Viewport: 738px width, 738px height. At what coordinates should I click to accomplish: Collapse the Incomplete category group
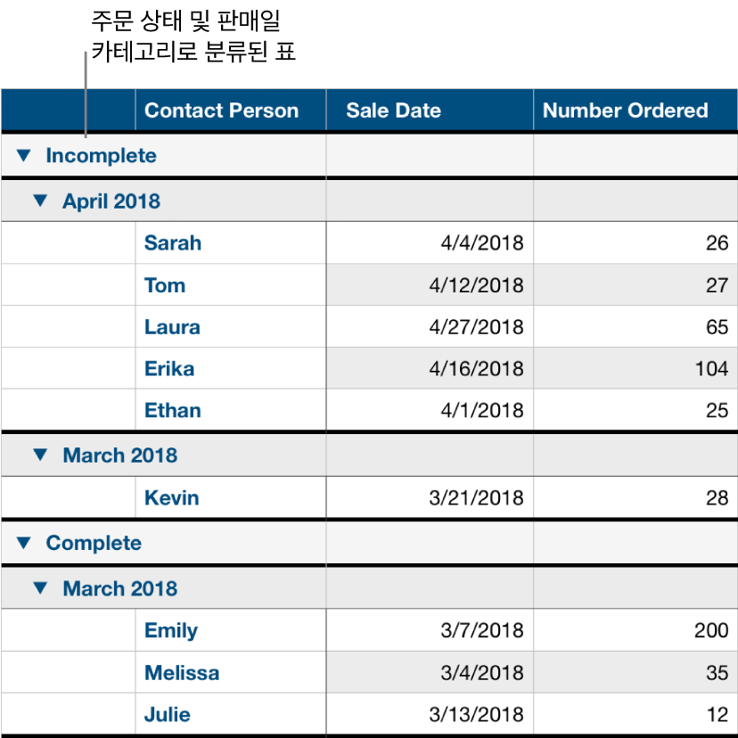tap(25, 155)
